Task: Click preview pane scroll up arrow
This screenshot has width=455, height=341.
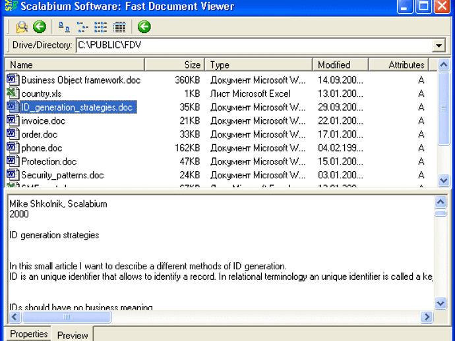Action: pyautogui.click(x=440, y=201)
